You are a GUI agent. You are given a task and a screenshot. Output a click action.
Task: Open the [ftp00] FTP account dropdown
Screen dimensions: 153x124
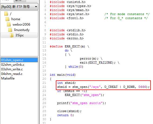click(19, 7)
